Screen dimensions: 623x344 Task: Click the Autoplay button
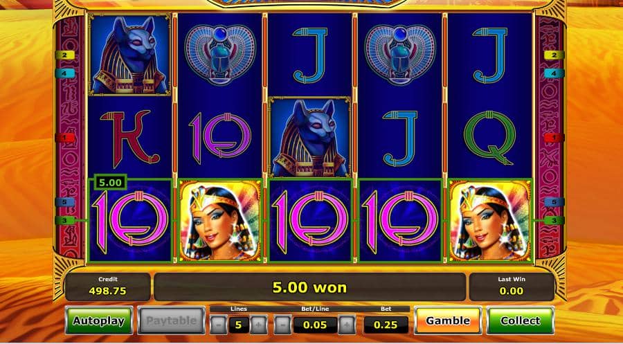pyautogui.click(x=98, y=320)
